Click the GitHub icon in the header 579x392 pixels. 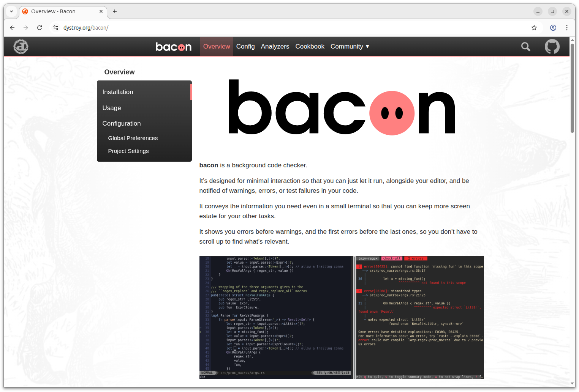[x=552, y=47]
